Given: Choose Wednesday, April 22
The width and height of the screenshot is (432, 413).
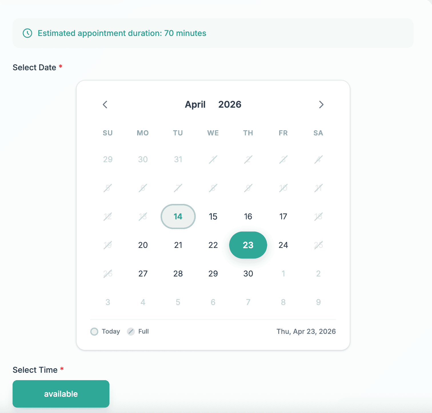Looking at the screenshot, I should pyautogui.click(x=213, y=245).
